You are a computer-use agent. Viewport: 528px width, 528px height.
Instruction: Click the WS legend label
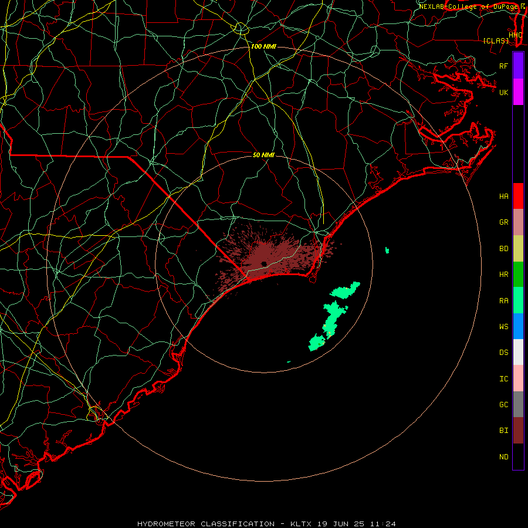pos(503,326)
